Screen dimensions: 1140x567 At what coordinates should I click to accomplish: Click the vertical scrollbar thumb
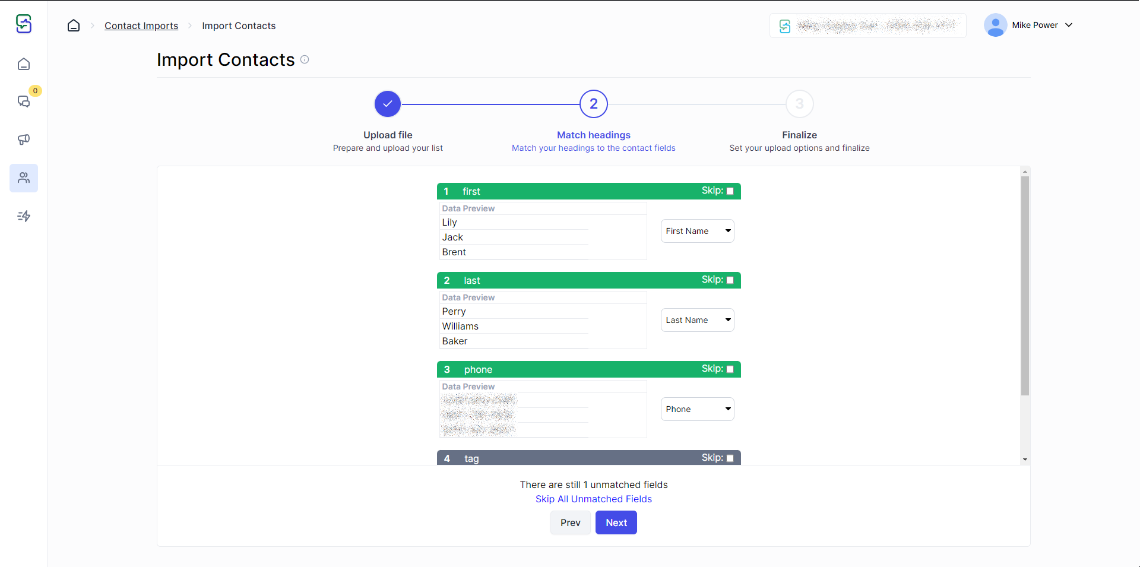[1025, 286]
